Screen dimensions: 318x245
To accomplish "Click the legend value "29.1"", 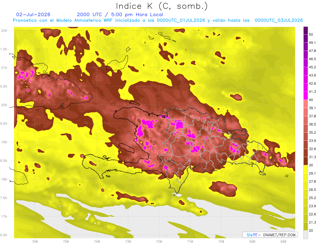I will (x=312, y=173).
